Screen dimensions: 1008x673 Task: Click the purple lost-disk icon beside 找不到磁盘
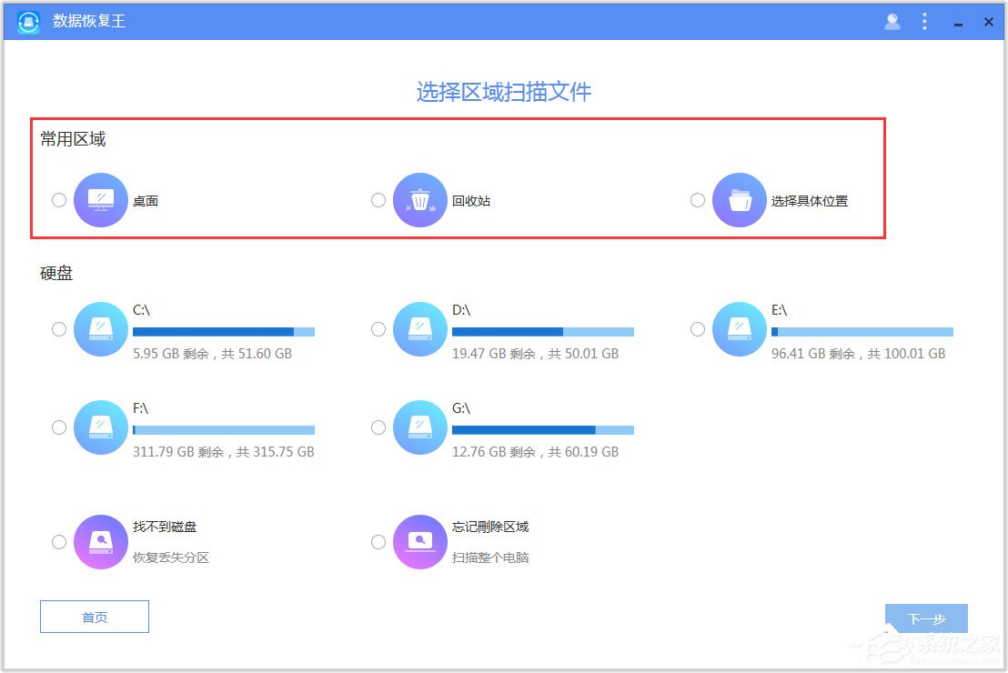pos(100,541)
